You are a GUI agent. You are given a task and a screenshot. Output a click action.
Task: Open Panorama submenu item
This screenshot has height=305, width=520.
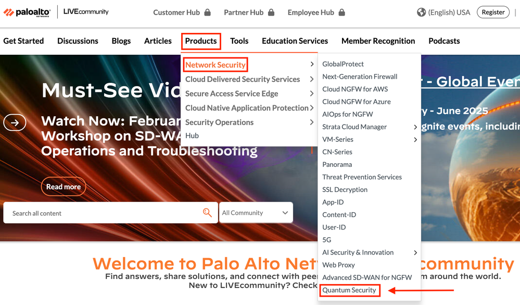pos(337,164)
